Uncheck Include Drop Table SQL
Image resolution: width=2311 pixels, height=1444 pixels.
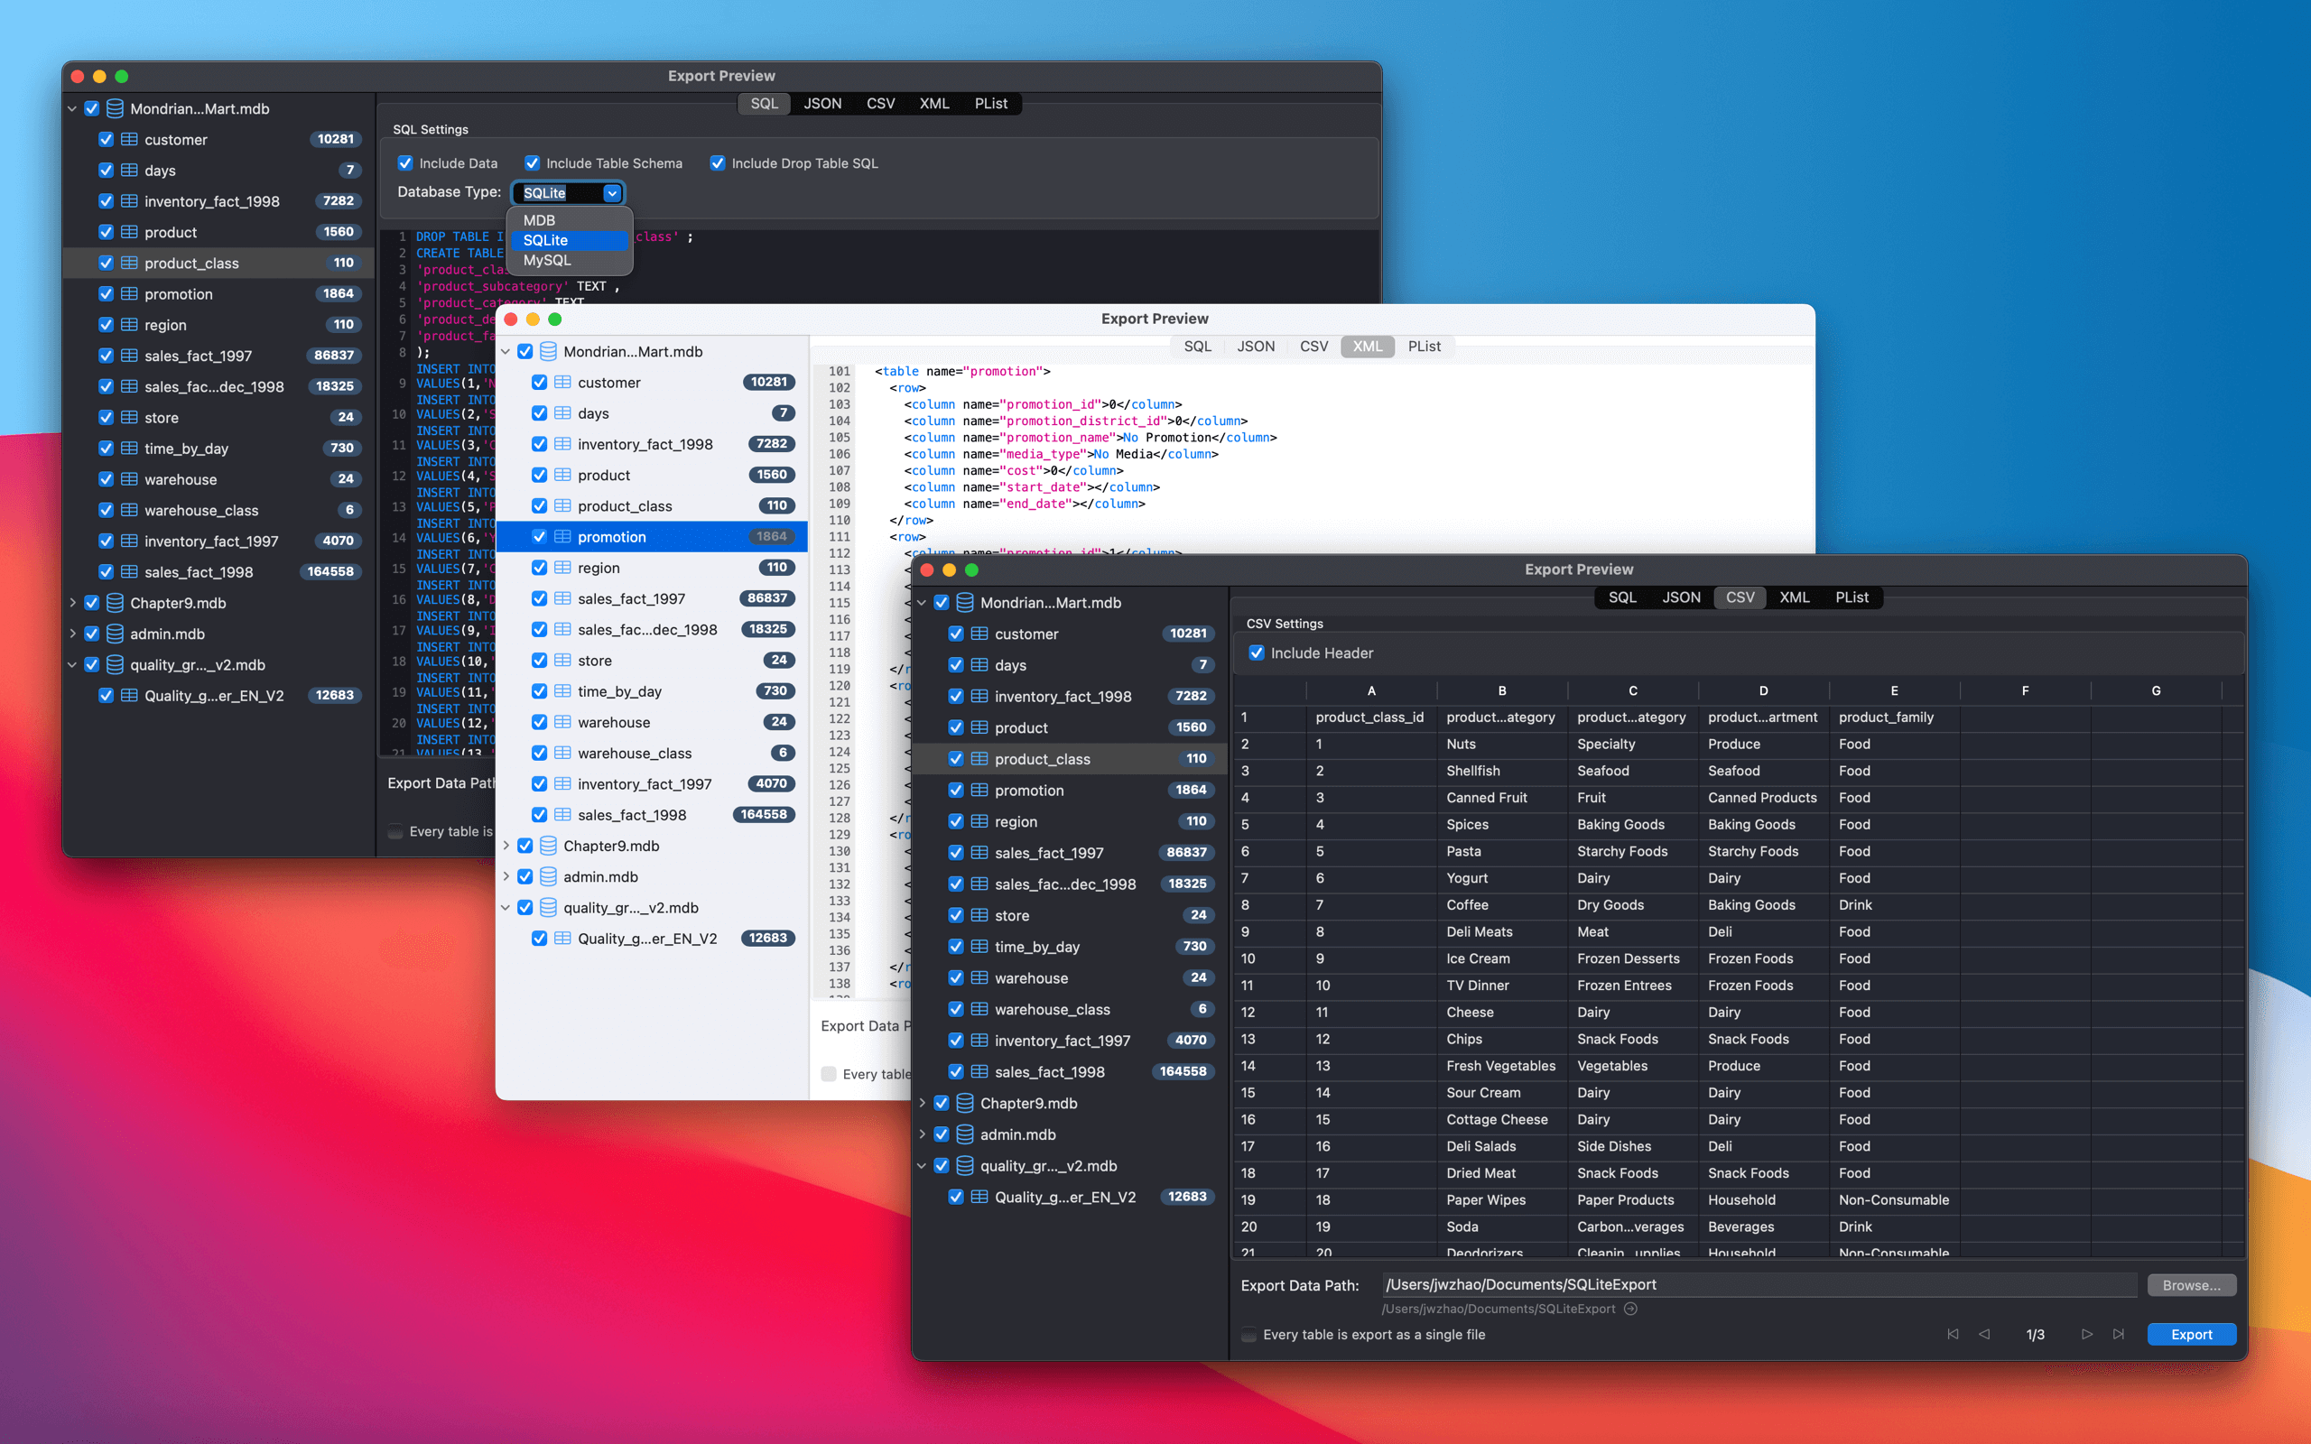pos(719,162)
